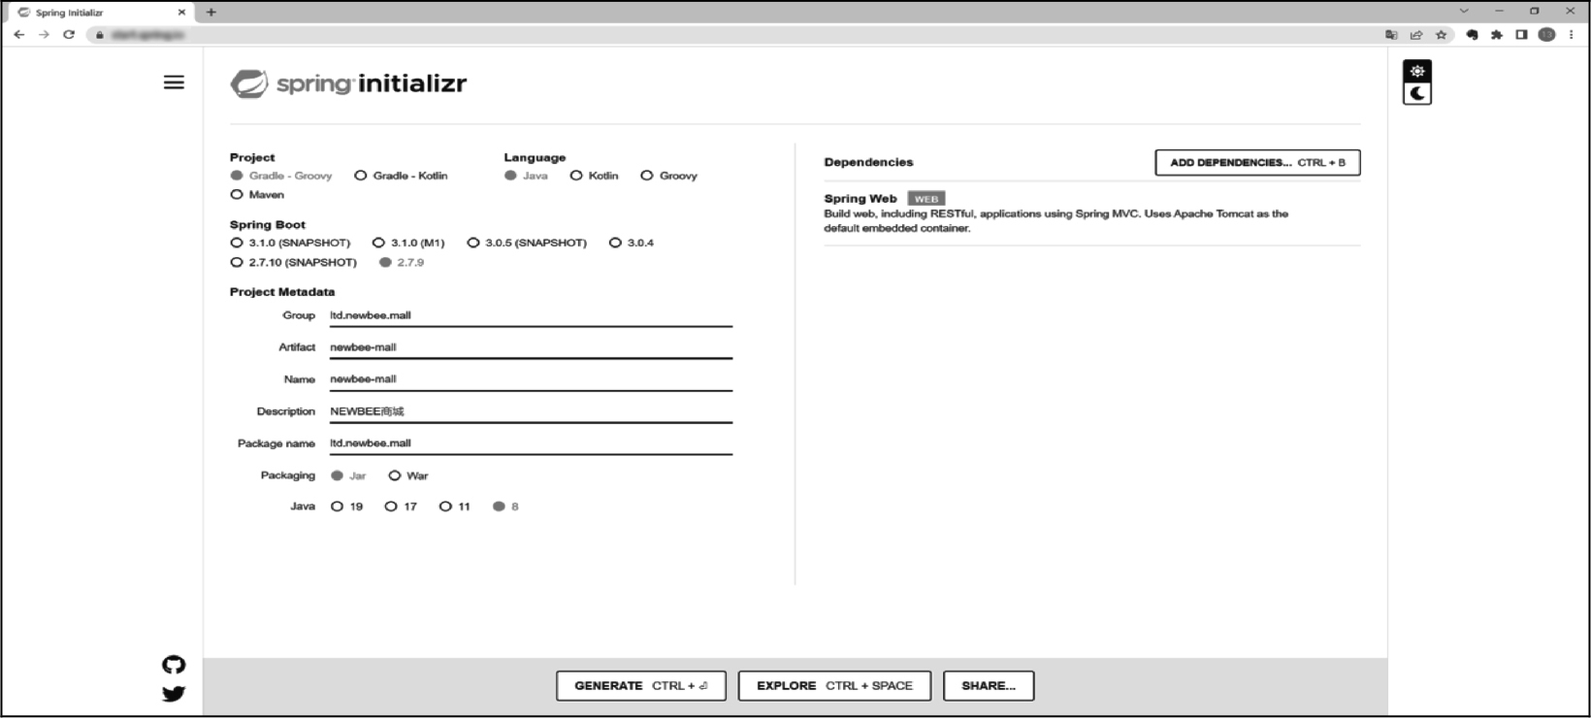
Task: Toggle the browser side panel icon
Action: (x=1521, y=35)
